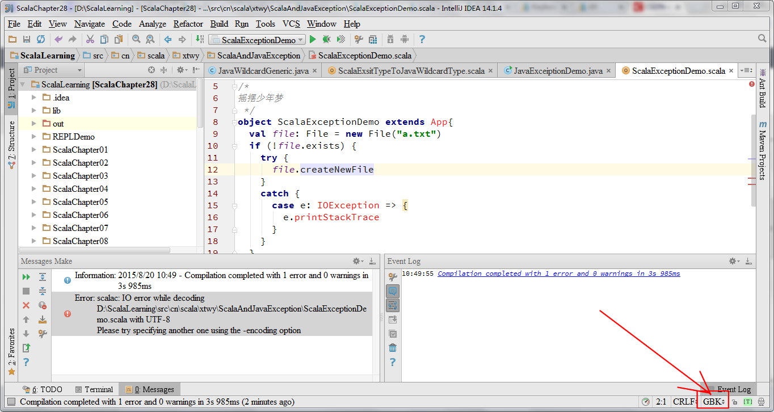Open GBK file encoding selector
The width and height of the screenshot is (774, 412).
click(714, 402)
